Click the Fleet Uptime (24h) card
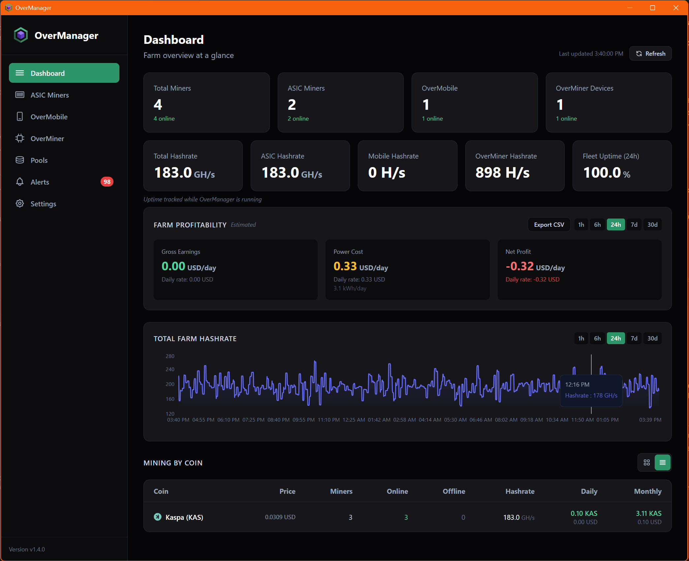 [x=622, y=166]
